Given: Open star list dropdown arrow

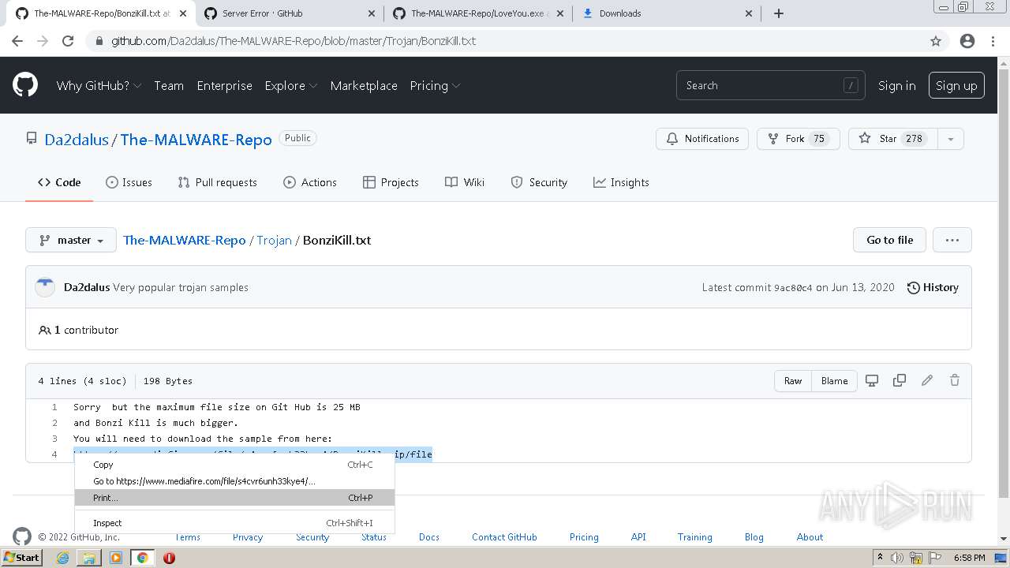Looking at the screenshot, I should tap(950, 139).
